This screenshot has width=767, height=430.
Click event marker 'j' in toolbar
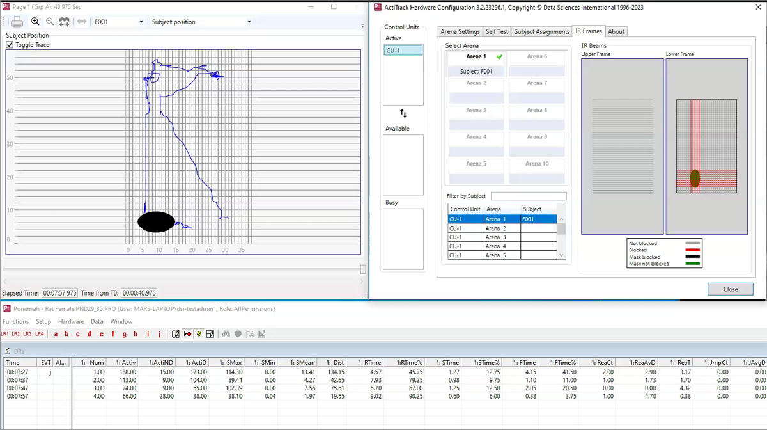click(x=160, y=334)
